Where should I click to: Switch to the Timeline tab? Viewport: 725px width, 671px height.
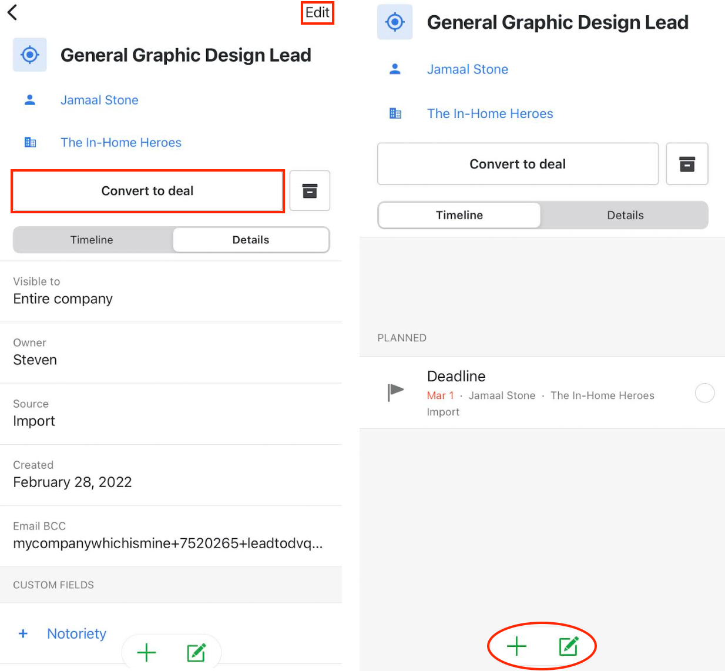(92, 240)
